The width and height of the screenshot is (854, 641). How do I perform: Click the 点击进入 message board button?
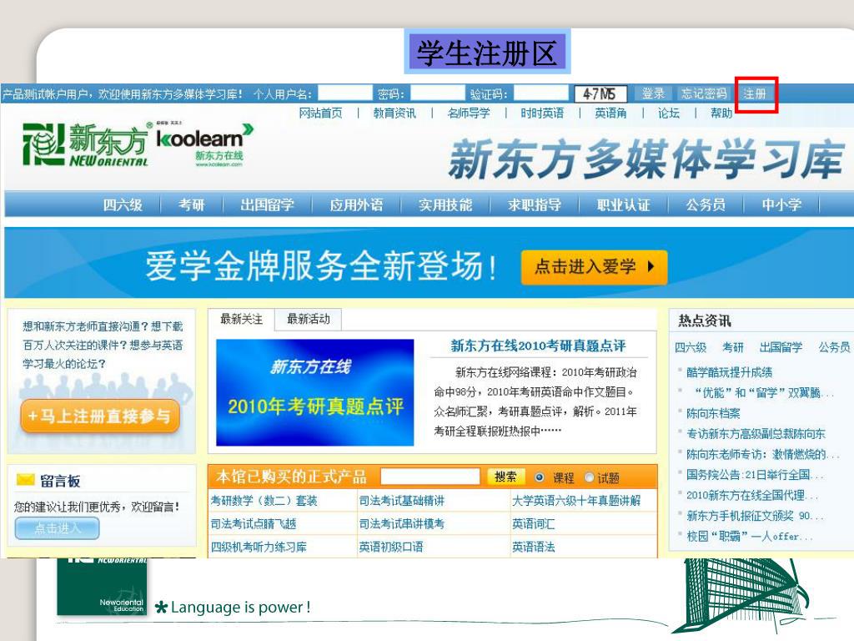coord(58,527)
